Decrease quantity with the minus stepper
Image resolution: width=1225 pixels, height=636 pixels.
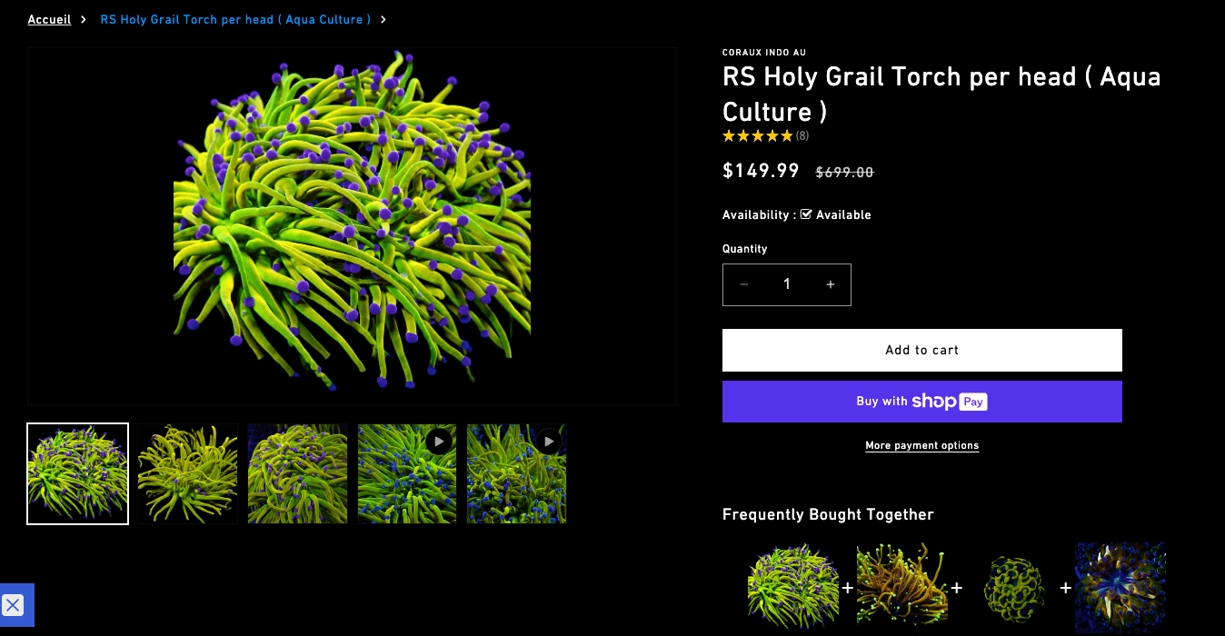(x=743, y=283)
